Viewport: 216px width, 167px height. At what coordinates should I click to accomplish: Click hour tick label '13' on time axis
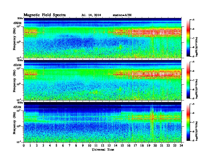point(109,145)
